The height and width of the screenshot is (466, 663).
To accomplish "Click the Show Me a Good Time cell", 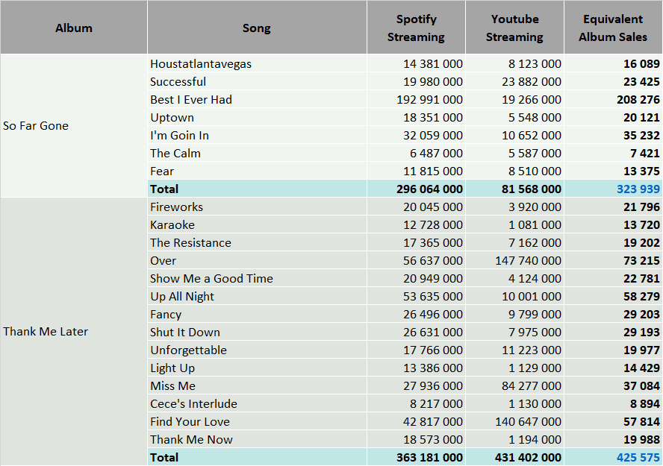I will click(257, 279).
